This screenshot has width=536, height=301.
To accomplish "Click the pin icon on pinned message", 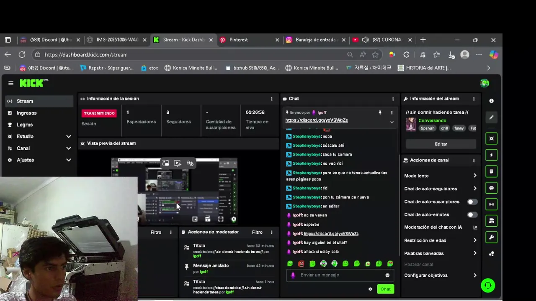I will click(x=380, y=112).
